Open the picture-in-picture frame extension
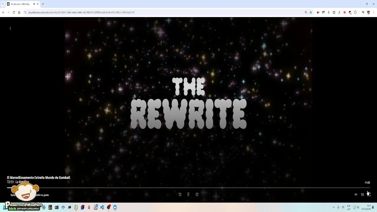Viewport: 377px width, 212px height. click(334, 12)
